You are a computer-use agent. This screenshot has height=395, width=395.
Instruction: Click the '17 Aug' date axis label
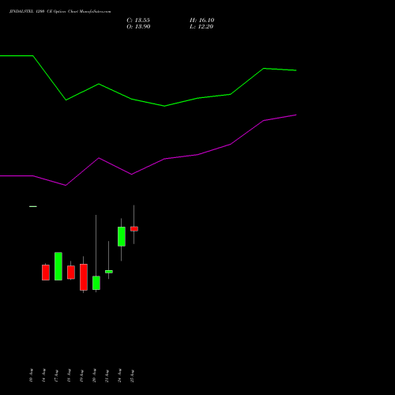tap(56, 375)
